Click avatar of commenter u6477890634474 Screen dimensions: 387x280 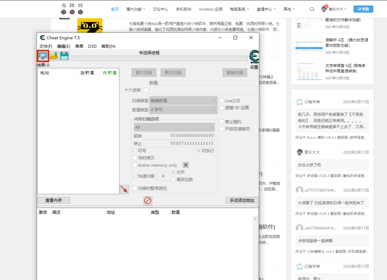pos(299,228)
